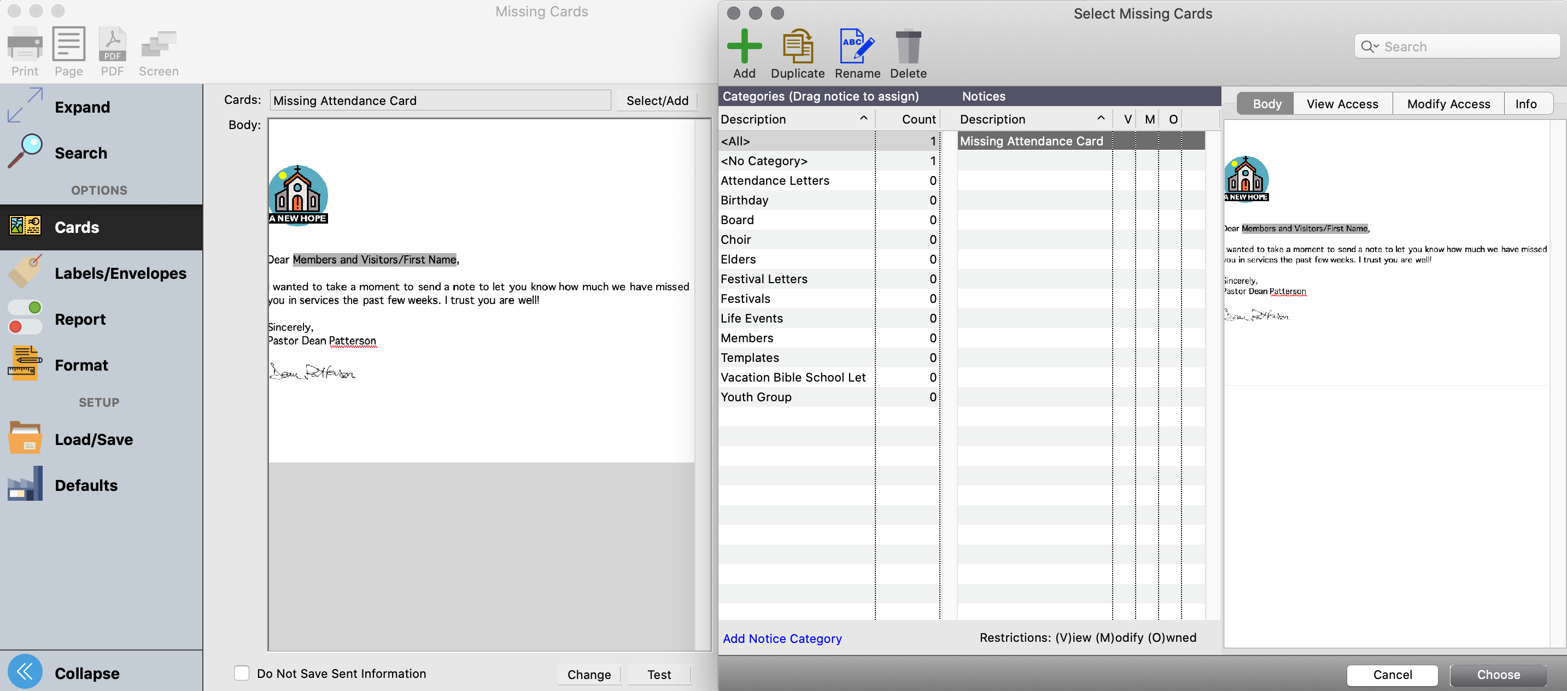Open the Labels/Envelopes option

click(120, 274)
